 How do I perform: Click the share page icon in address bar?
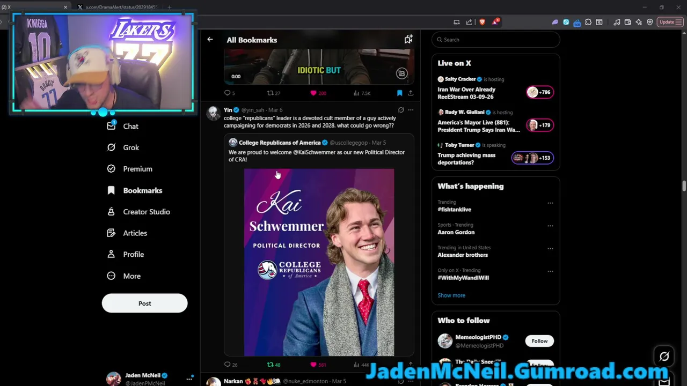click(469, 22)
